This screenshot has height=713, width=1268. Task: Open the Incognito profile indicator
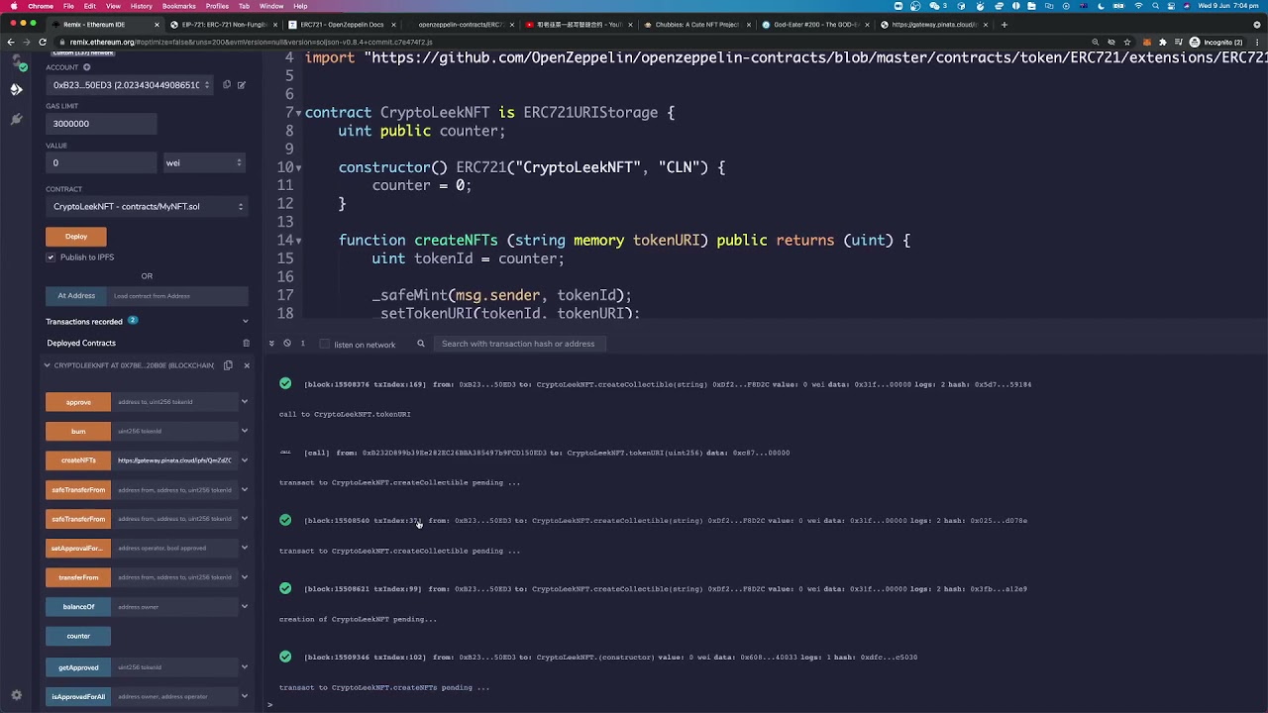click(1215, 42)
